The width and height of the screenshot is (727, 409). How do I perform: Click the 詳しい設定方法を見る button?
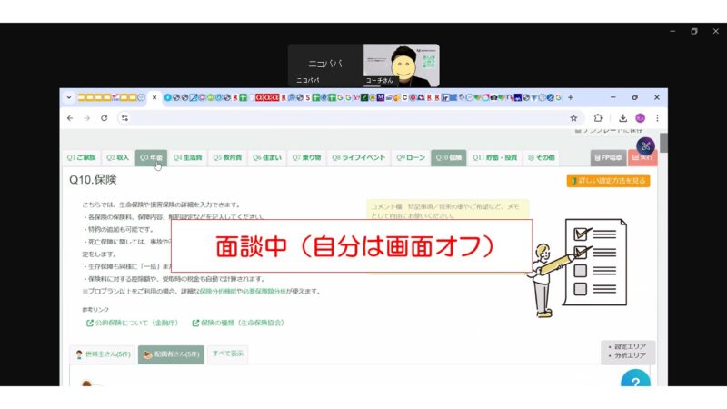pyautogui.click(x=608, y=181)
